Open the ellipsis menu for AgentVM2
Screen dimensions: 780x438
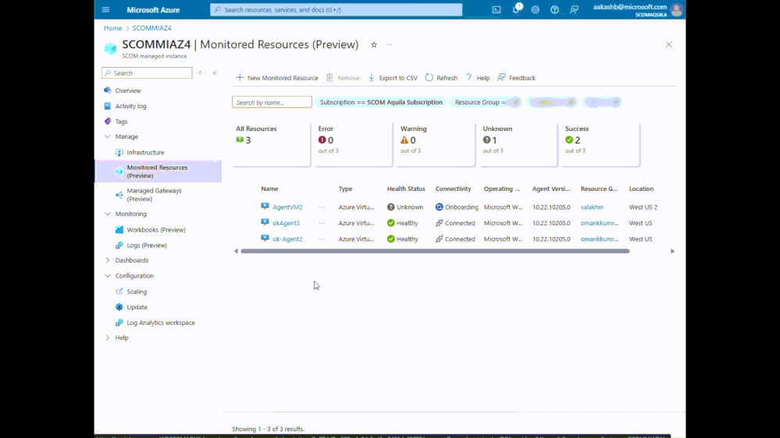pos(322,207)
